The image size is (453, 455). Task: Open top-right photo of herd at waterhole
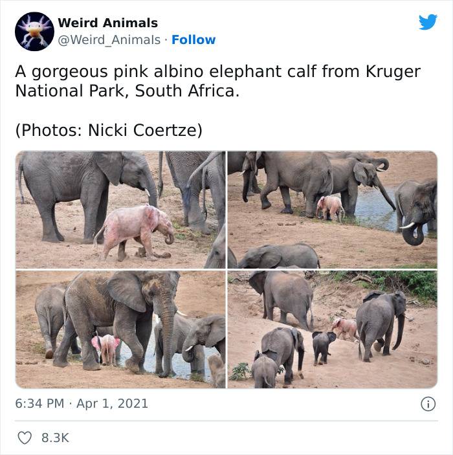coord(332,210)
